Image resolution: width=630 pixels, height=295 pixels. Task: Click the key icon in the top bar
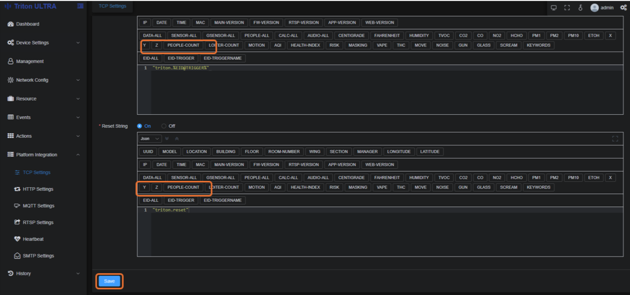click(580, 8)
